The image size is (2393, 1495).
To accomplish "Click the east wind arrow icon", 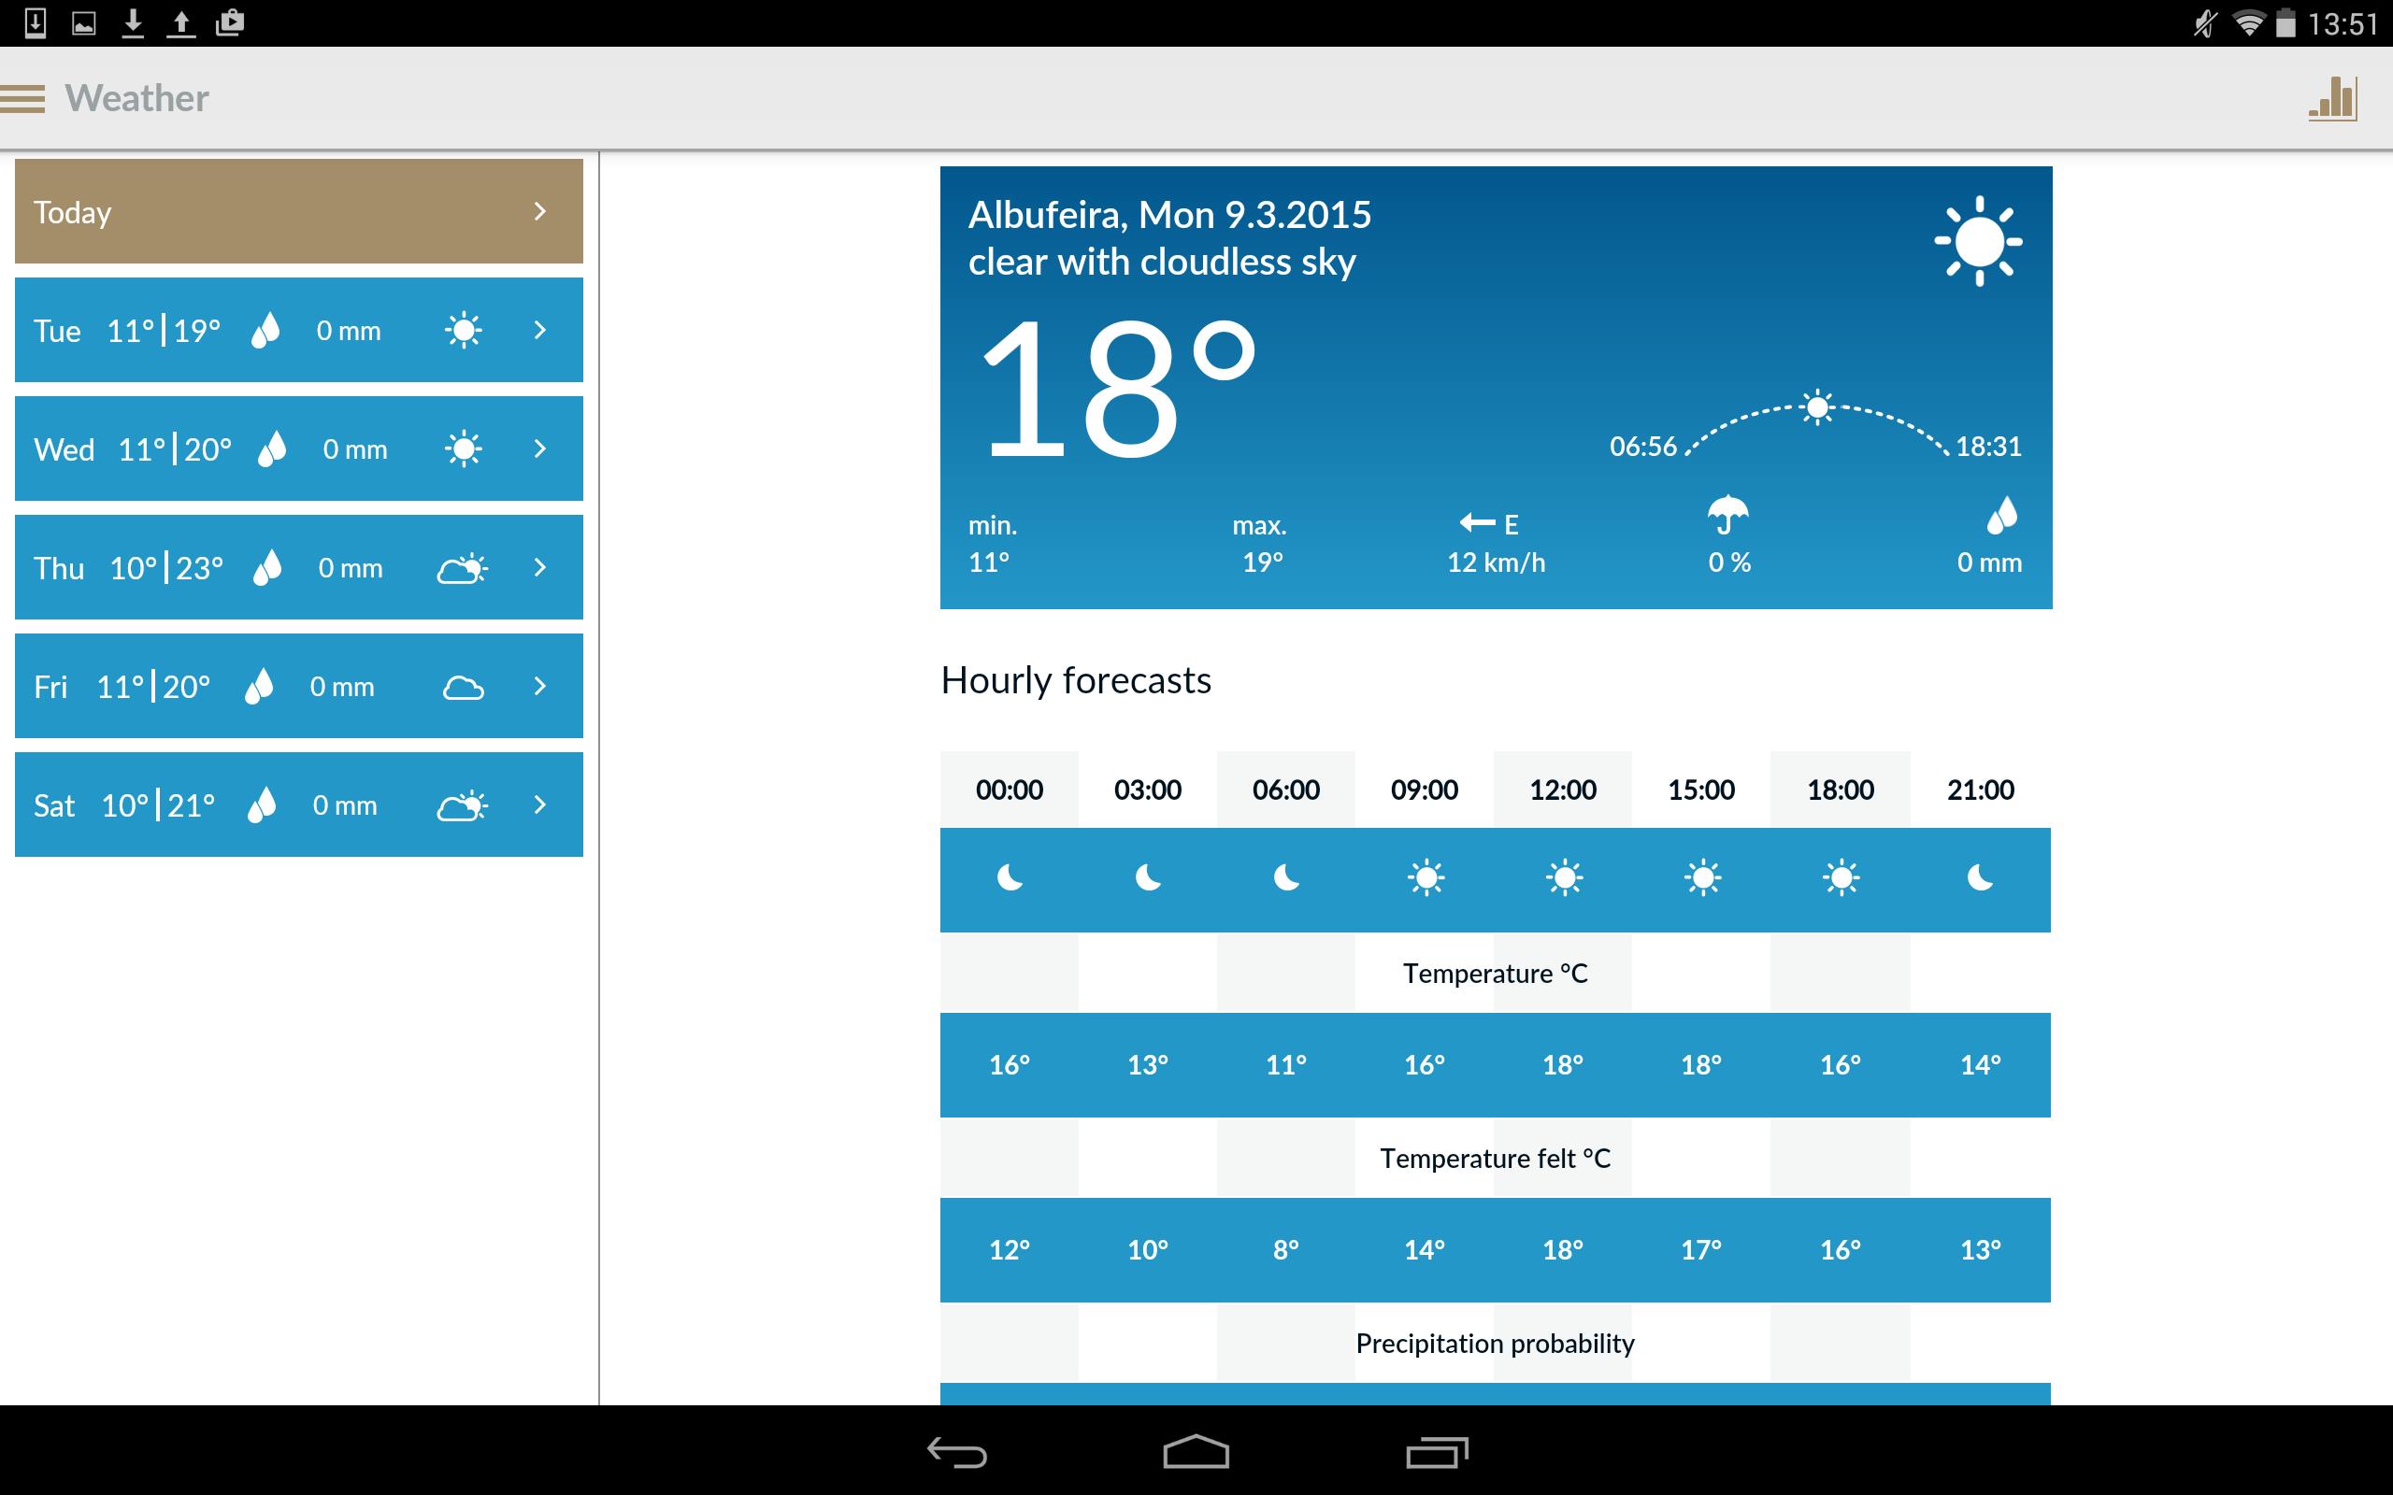I will (1477, 522).
